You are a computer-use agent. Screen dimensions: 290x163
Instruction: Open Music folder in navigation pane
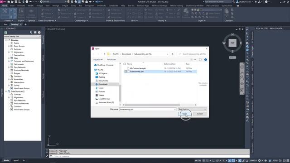click(100, 88)
